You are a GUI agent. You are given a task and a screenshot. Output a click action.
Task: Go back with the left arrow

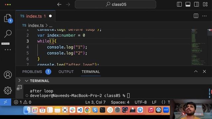click(x=59, y=4)
